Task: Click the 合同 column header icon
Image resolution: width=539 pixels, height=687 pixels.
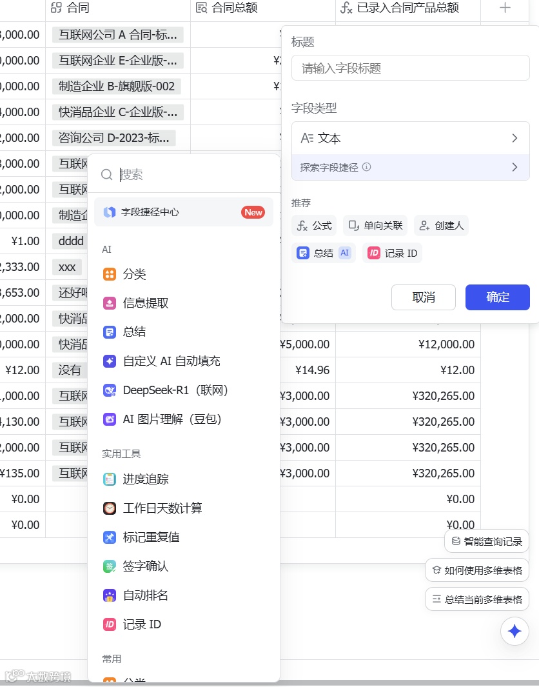Action: click(57, 8)
